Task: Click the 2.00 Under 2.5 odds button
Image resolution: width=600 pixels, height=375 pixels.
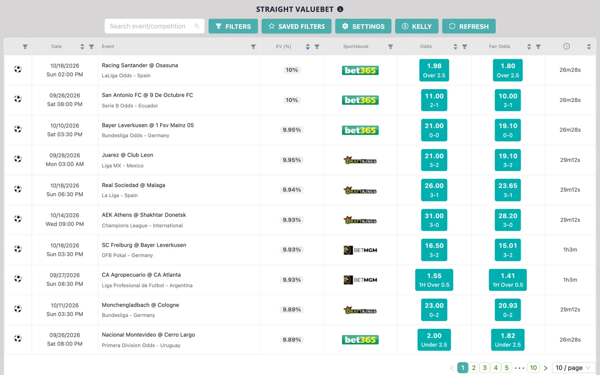Action: [x=434, y=340]
